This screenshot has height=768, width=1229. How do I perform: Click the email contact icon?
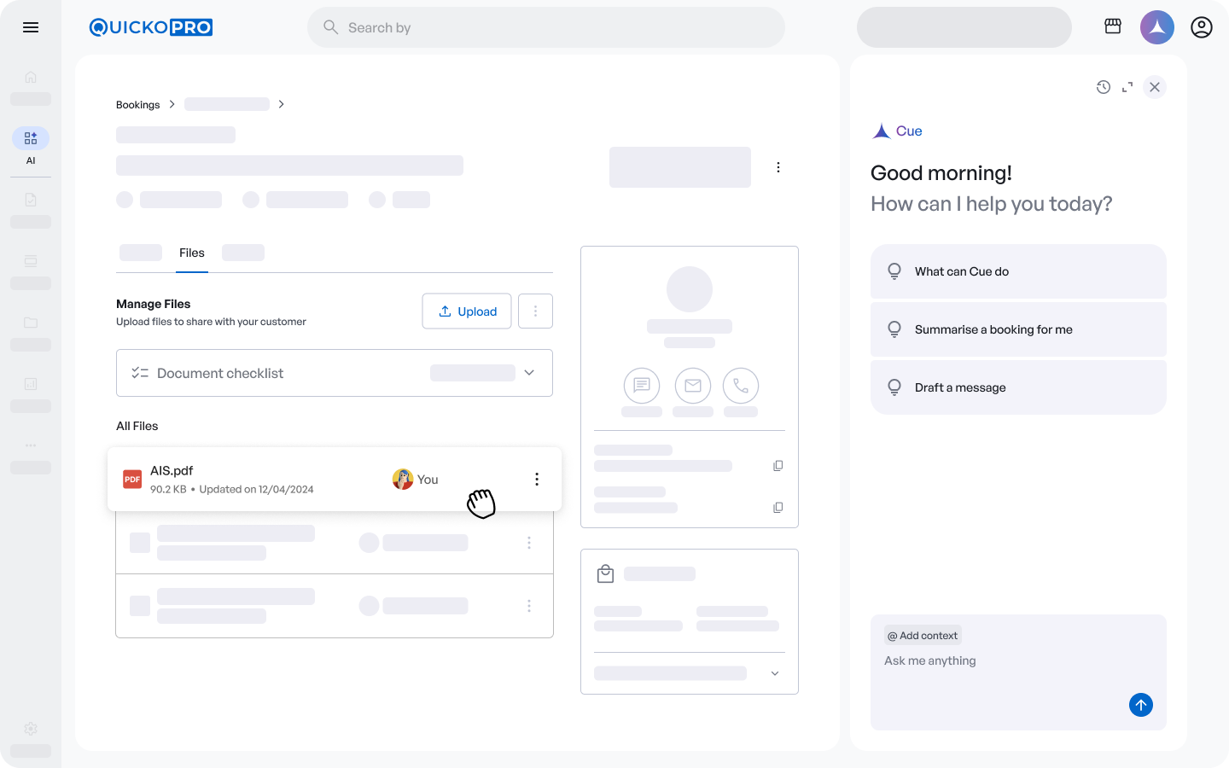(692, 386)
